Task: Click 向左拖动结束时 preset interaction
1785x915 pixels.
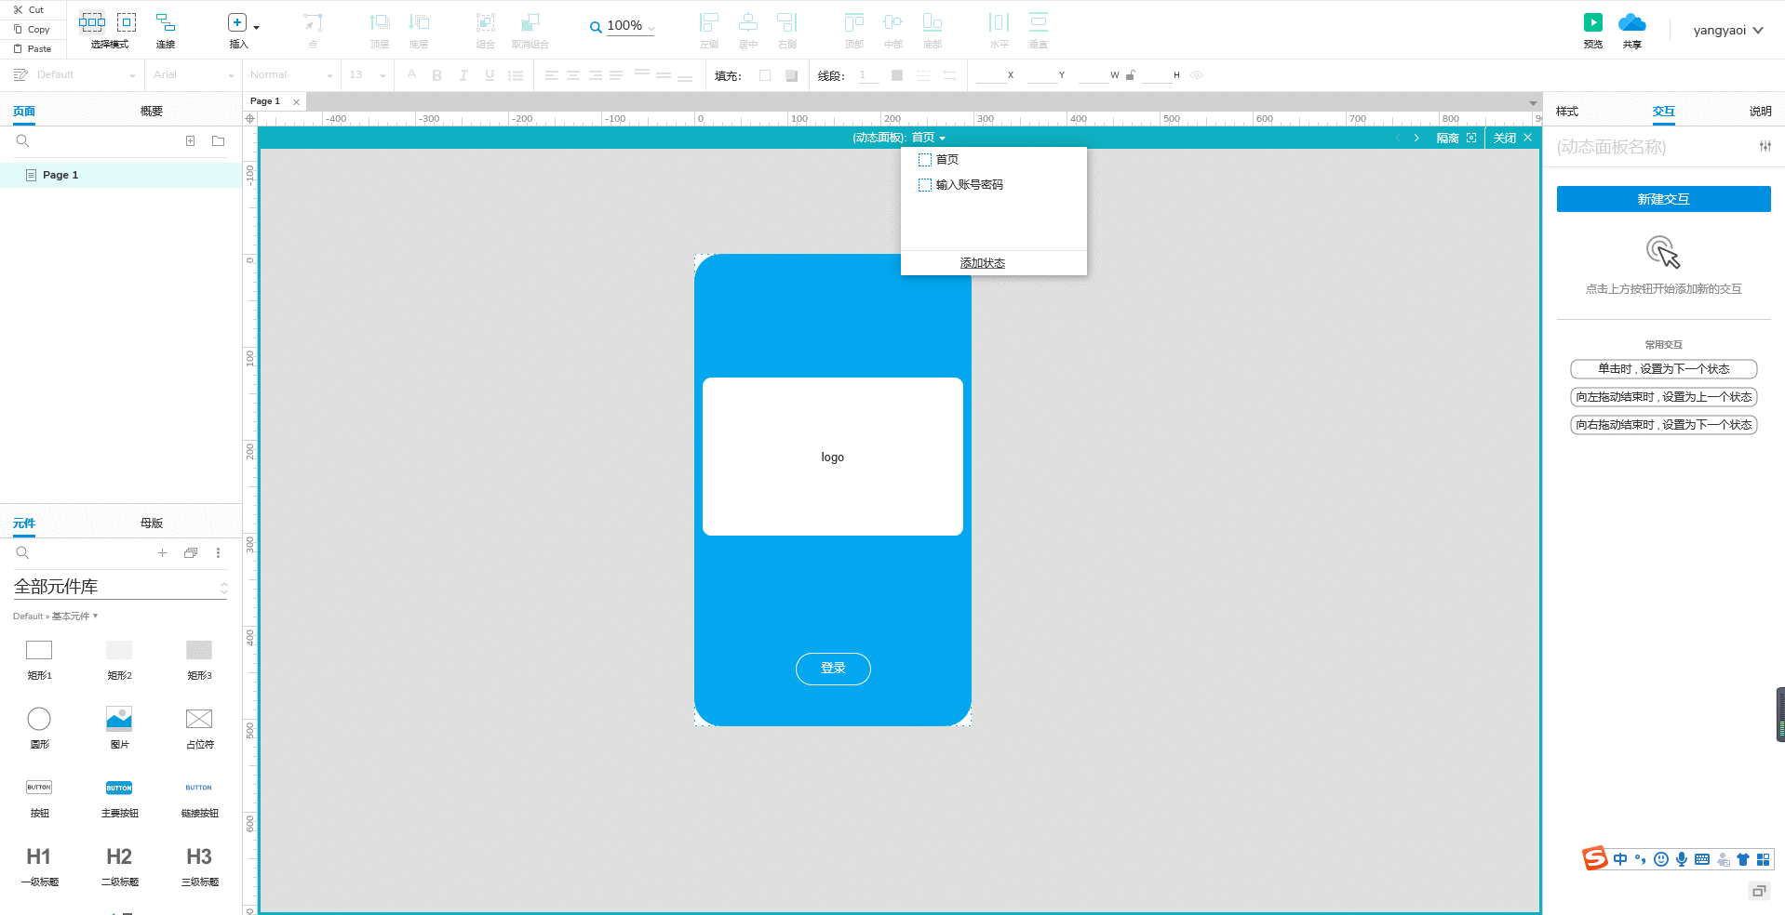Action: (1664, 397)
